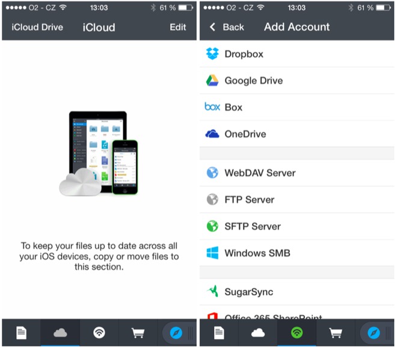The width and height of the screenshot is (397, 348).
Task: Choose WebDAV Server label
Action: [260, 172]
